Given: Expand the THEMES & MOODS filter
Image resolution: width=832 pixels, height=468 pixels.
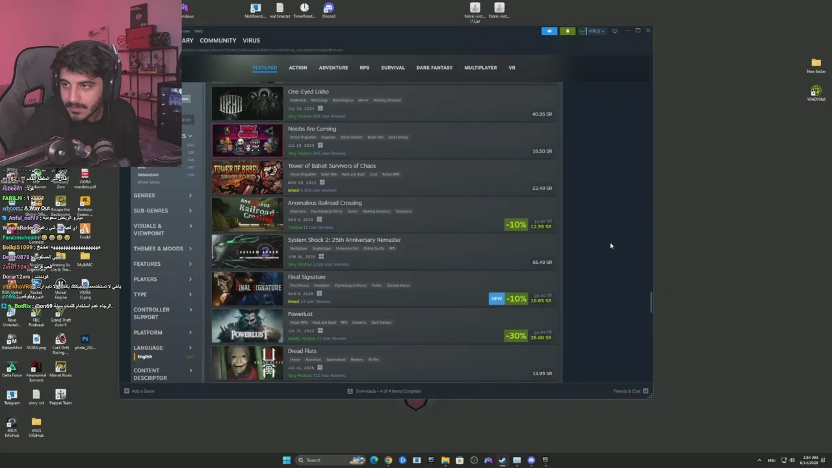Looking at the screenshot, I should [162, 248].
